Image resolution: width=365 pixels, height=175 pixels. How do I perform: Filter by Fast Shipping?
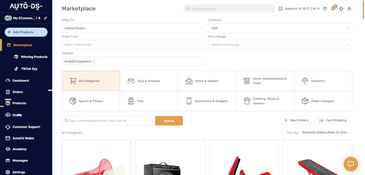pos(332,120)
